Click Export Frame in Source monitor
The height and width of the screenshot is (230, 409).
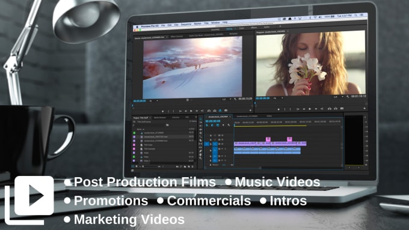point(226,110)
